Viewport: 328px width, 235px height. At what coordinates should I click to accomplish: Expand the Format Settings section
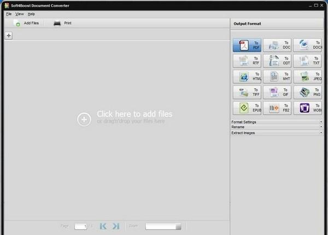(x=277, y=122)
